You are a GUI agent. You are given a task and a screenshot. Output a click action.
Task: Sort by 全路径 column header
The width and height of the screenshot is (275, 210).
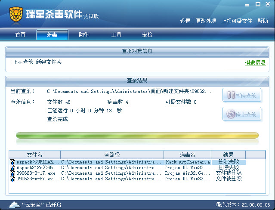[x=112, y=155]
